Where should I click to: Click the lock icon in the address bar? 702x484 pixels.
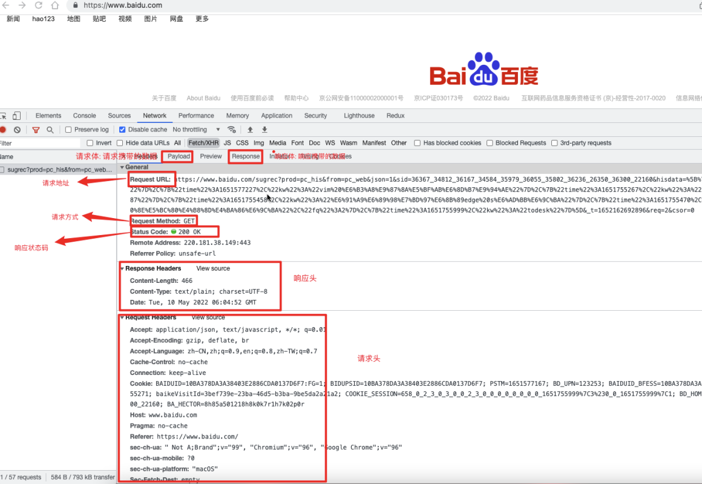(75, 5)
